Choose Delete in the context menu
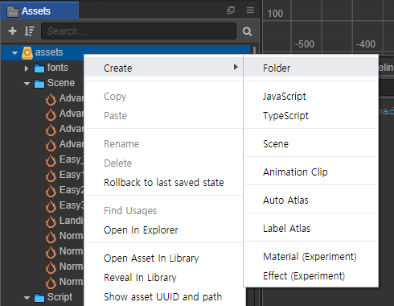This screenshot has height=306, width=394. (x=163, y=163)
